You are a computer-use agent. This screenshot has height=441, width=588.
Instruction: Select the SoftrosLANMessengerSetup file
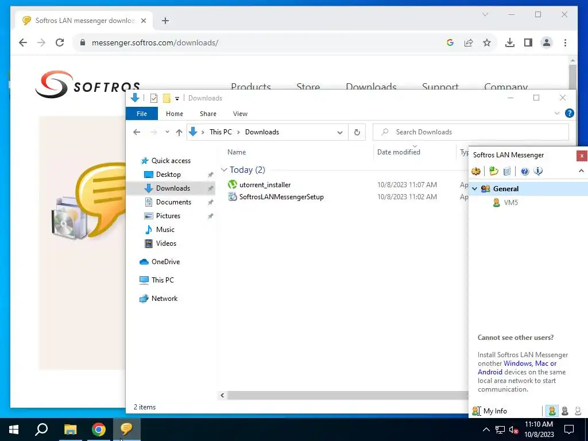pyautogui.click(x=281, y=197)
